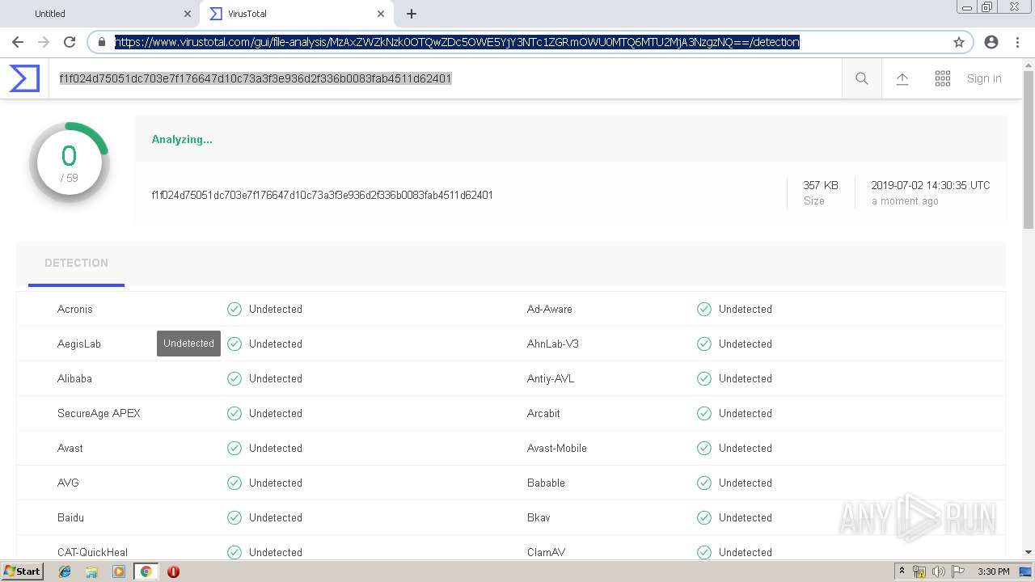Open the Chrome profile icon

[x=991, y=42]
